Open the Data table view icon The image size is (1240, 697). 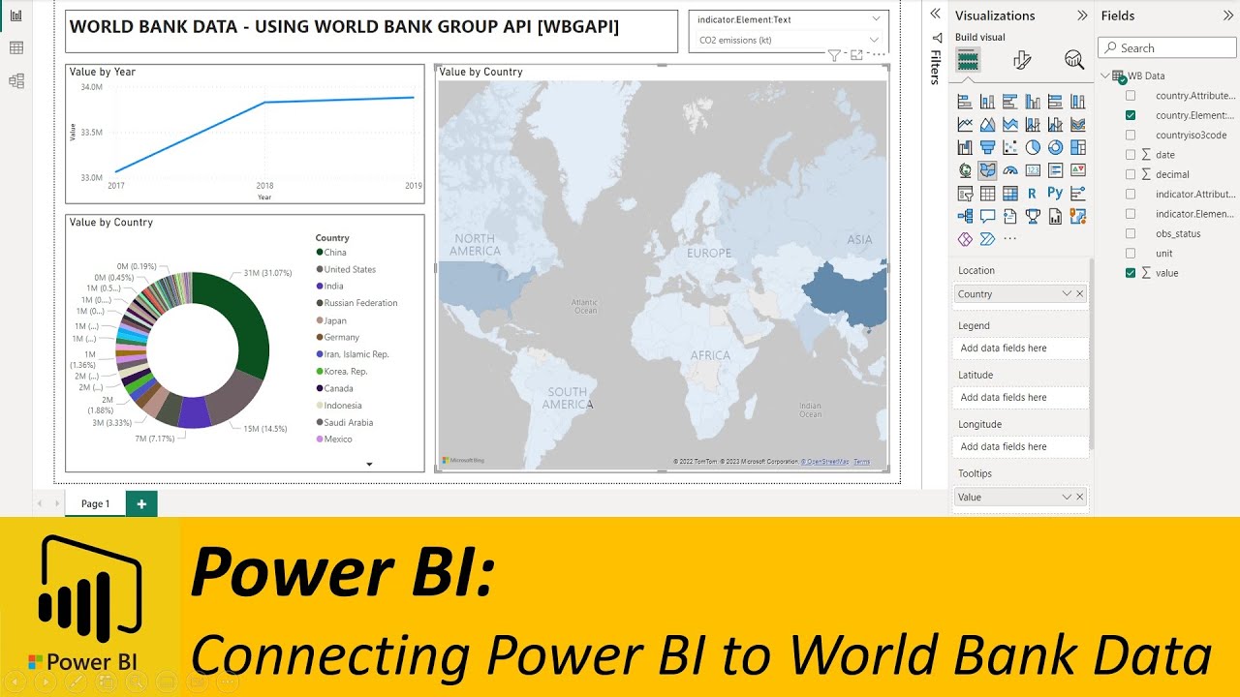click(x=15, y=48)
